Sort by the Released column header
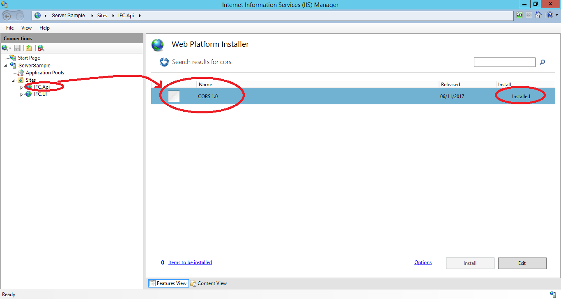 click(x=467, y=84)
